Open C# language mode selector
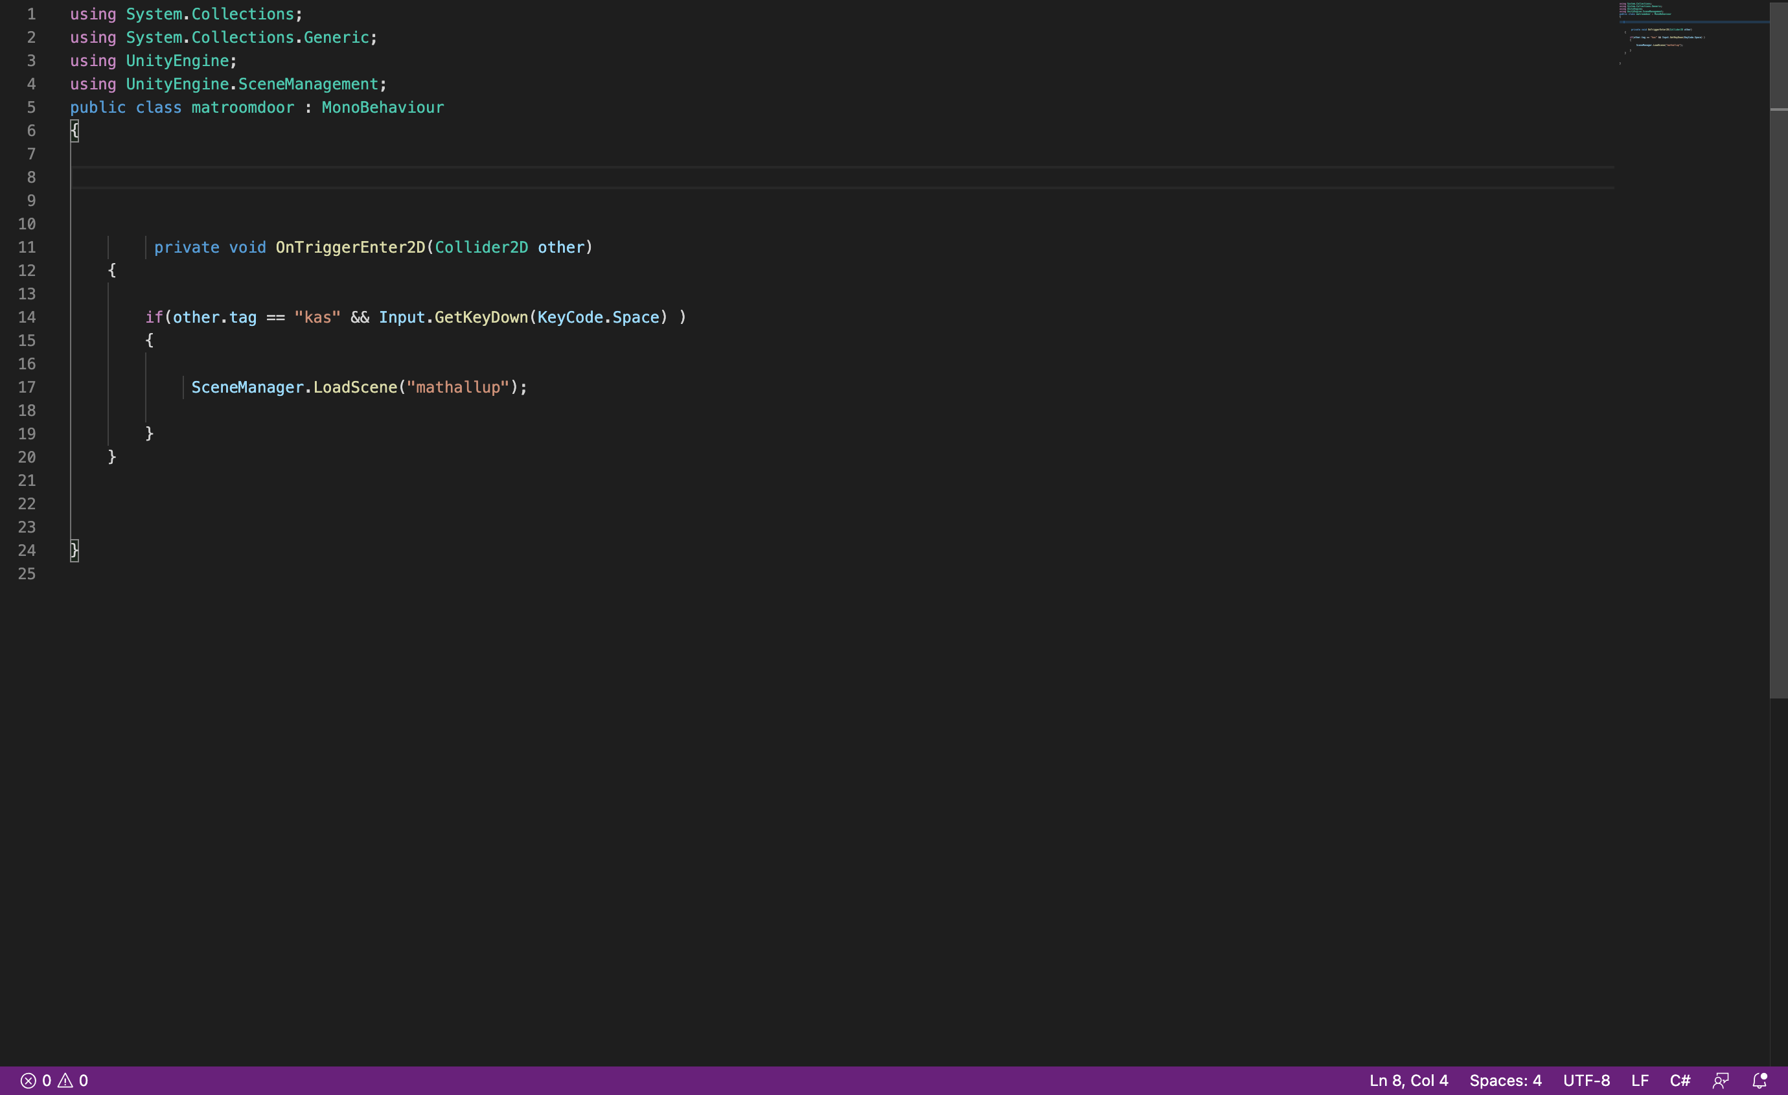The height and width of the screenshot is (1095, 1788). click(1680, 1081)
